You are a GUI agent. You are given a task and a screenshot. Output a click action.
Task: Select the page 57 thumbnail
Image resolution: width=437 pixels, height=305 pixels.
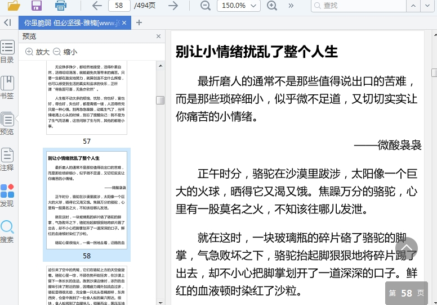tap(87, 98)
